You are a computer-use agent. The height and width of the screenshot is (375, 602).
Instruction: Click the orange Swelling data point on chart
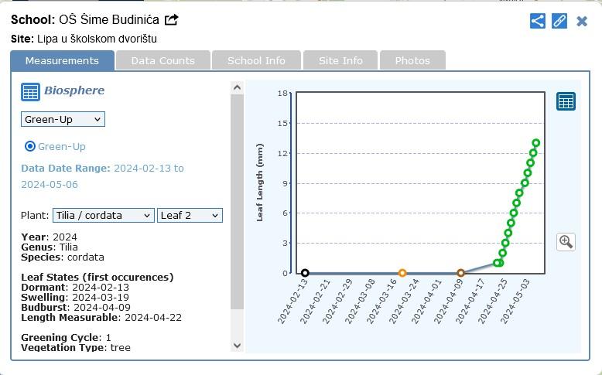click(x=402, y=273)
